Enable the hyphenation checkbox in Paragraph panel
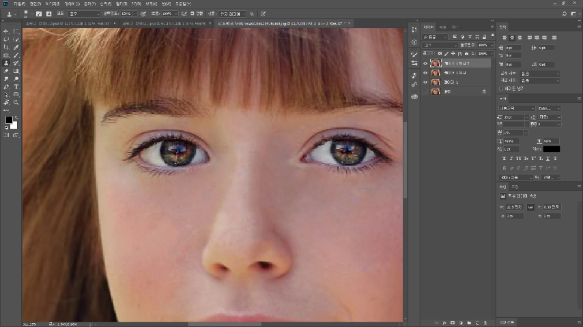Screen dimensions: 583x327 [x=502, y=88]
